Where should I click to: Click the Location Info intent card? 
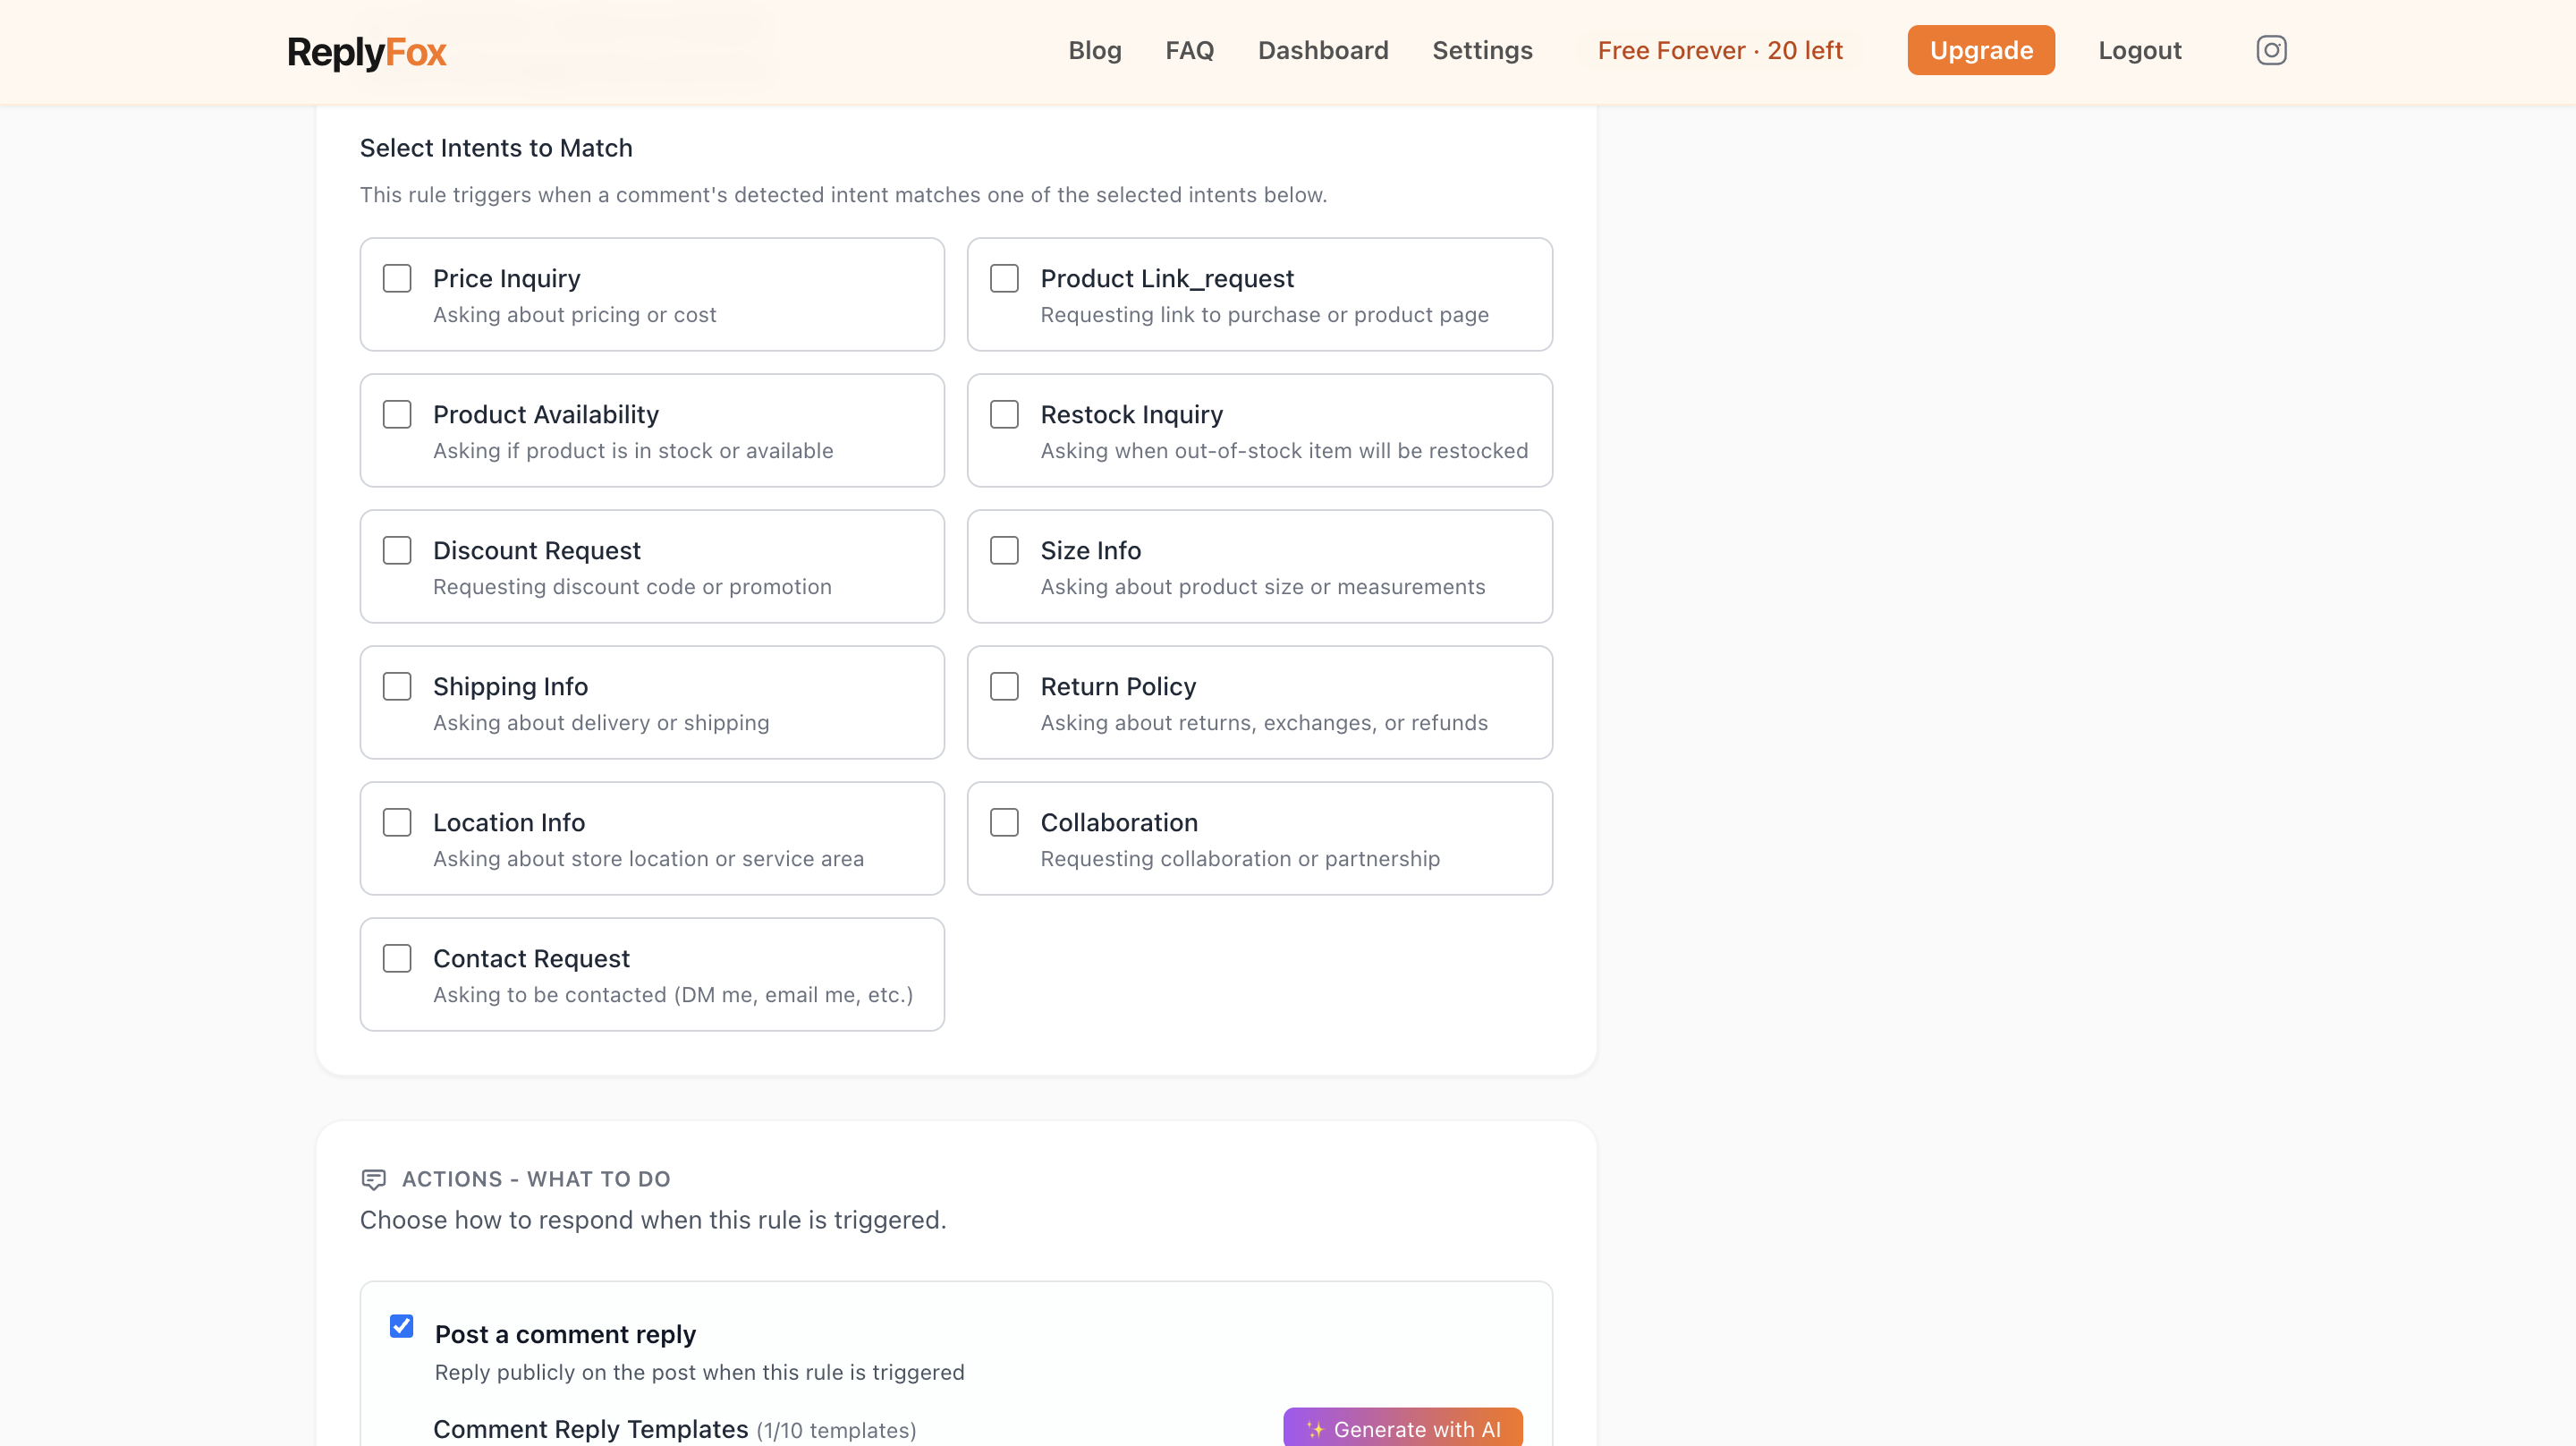point(651,838)
